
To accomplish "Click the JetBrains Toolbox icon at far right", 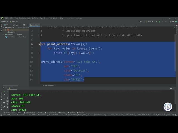I will (x=176, y=22).
